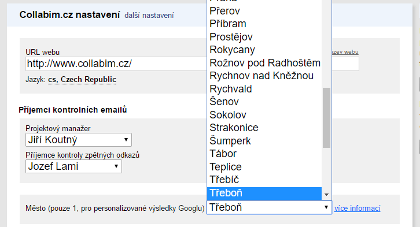The image size is (420, 227).
Task: Open the další nastavení link
Action: click(x=149, y=16)
